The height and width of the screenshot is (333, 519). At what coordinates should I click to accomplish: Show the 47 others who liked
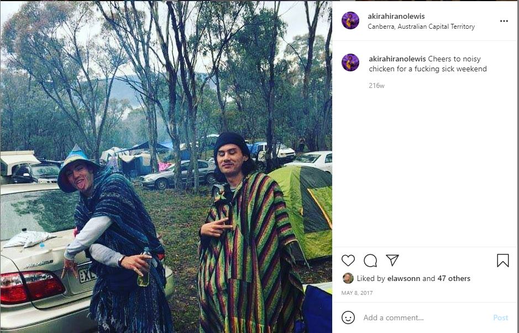pos(454,278)
